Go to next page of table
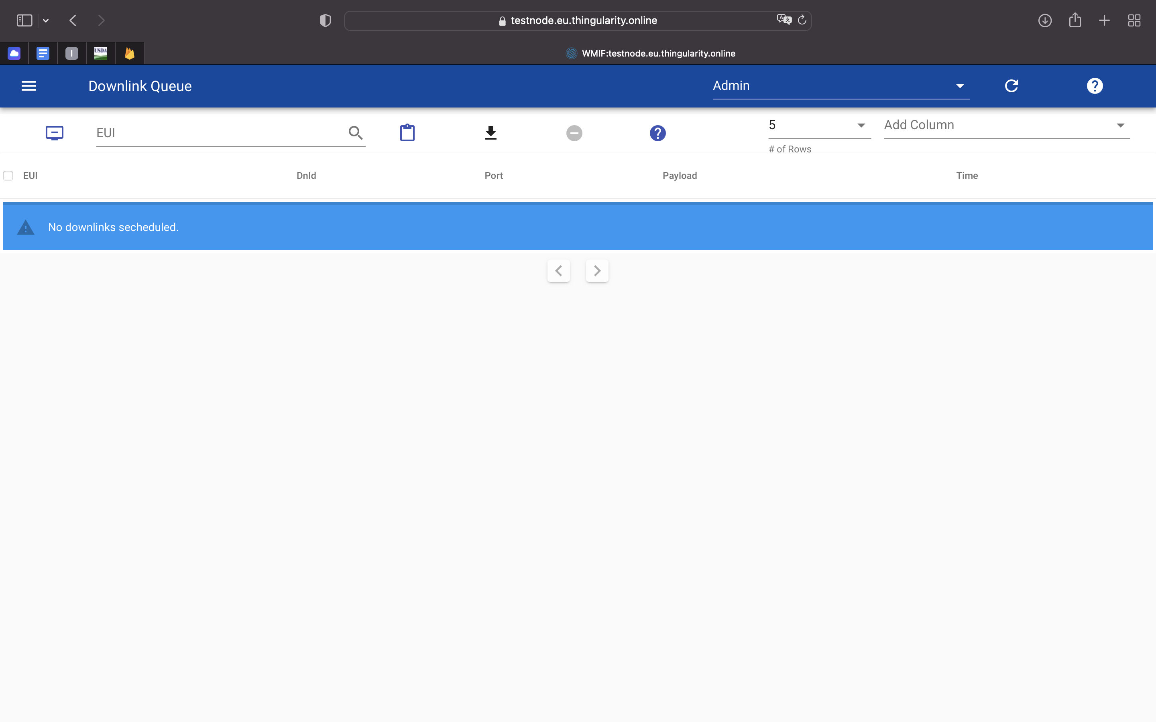Screen dimensions: 1156x722 tap(596, 271)
